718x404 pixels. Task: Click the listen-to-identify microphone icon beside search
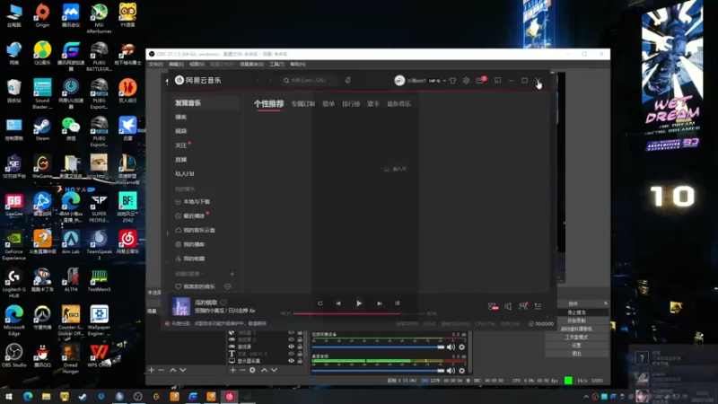point(348,81)
